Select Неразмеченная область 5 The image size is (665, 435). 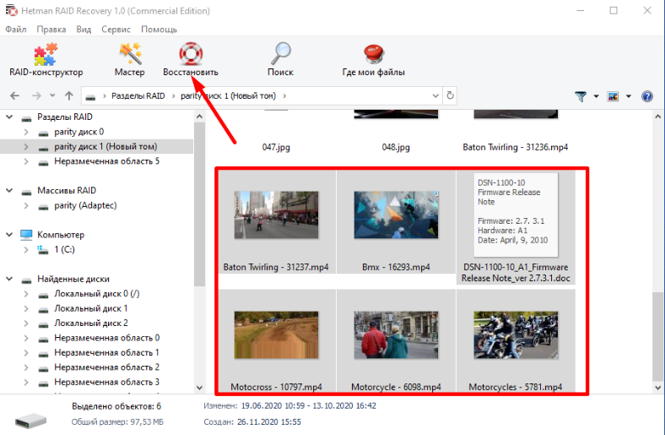[107, 161]
